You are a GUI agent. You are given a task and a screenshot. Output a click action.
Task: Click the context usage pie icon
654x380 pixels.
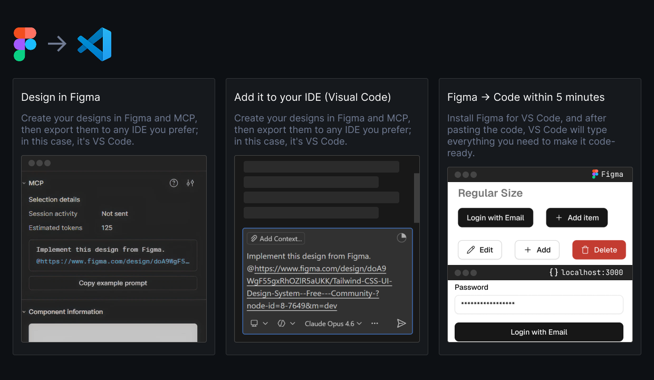(401, 238)
